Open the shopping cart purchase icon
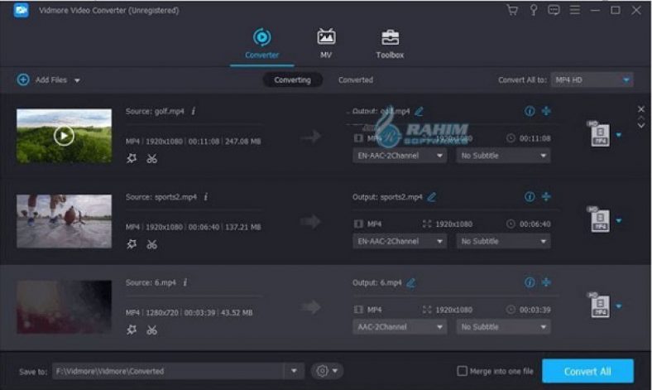652x390 pixels. point(512,10)
